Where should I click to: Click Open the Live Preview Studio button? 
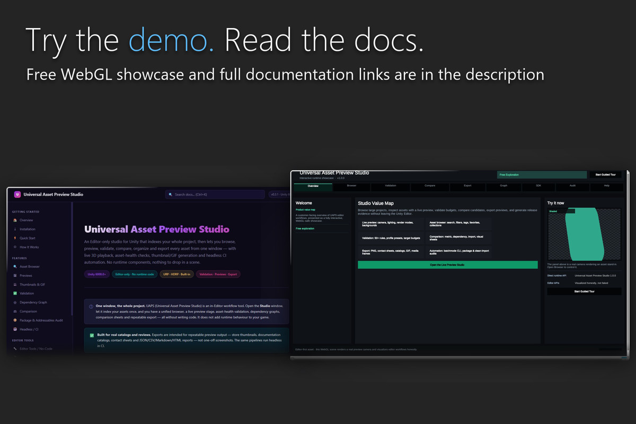point(448,264)
